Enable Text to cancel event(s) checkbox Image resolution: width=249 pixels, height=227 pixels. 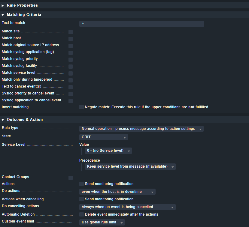(71, 87)
